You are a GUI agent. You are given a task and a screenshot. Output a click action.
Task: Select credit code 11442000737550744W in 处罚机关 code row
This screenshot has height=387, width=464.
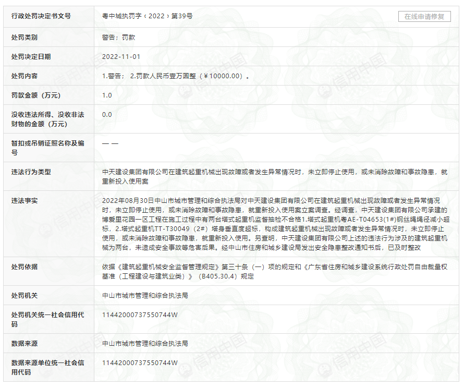click(x=140, y=315)
